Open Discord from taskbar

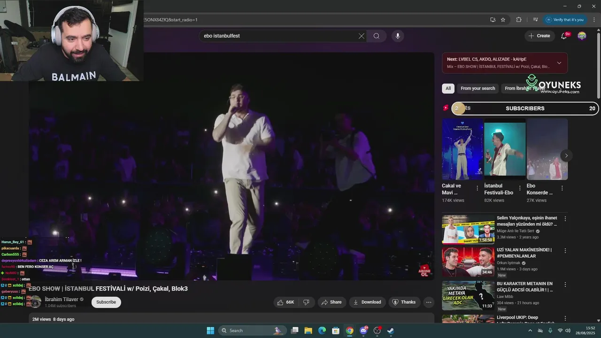coord(363,330)
